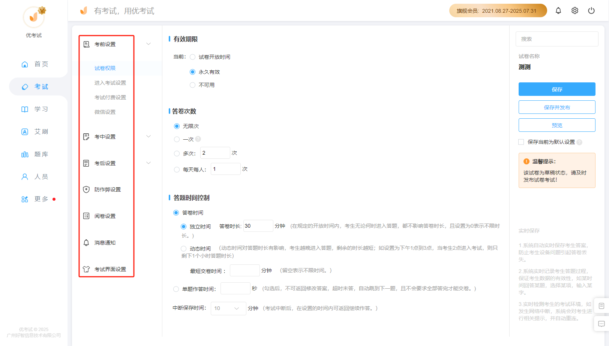Click the power logout icon
This screenshot has width=609, height=346.
[x=591, y=10]
